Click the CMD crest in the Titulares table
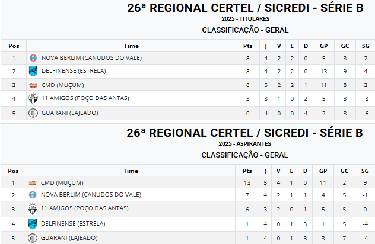375x244 pixels. coord(33,85)
